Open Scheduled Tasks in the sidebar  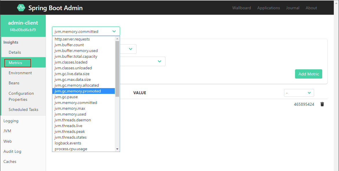tap(23, 109)
